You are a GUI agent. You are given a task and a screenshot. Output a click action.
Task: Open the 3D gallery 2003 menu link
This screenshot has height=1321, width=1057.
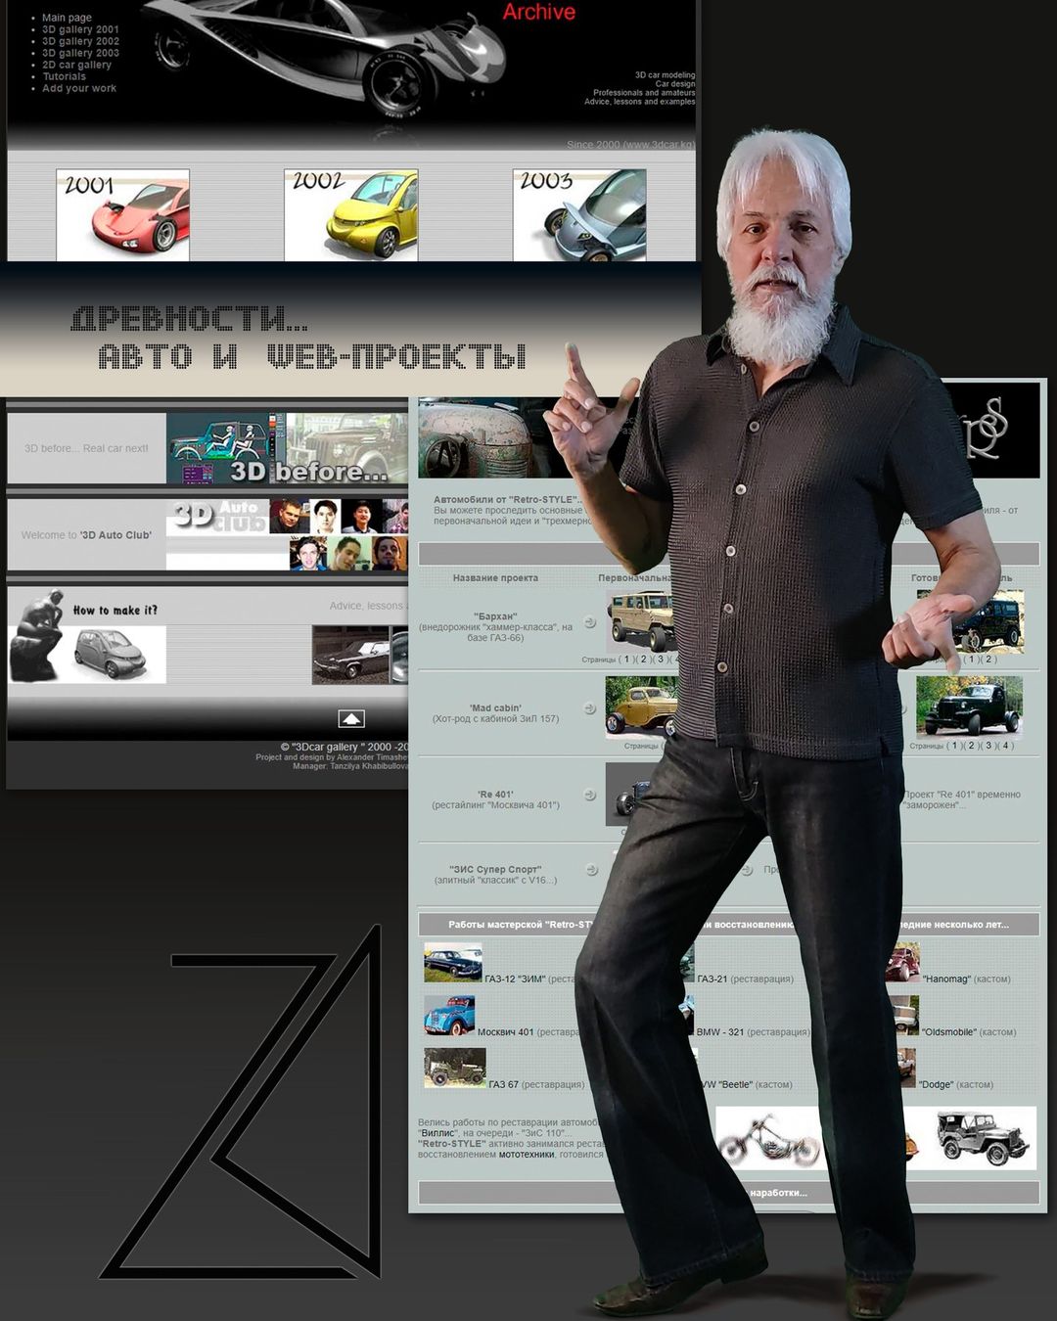point(80,53)
